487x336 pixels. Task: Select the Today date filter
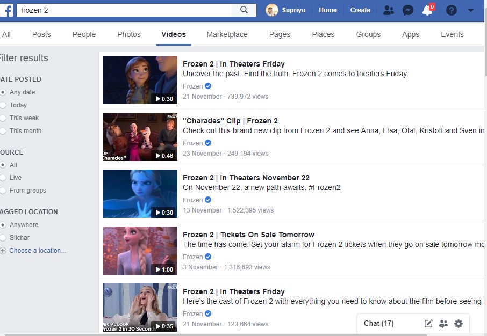pos(3,105)
